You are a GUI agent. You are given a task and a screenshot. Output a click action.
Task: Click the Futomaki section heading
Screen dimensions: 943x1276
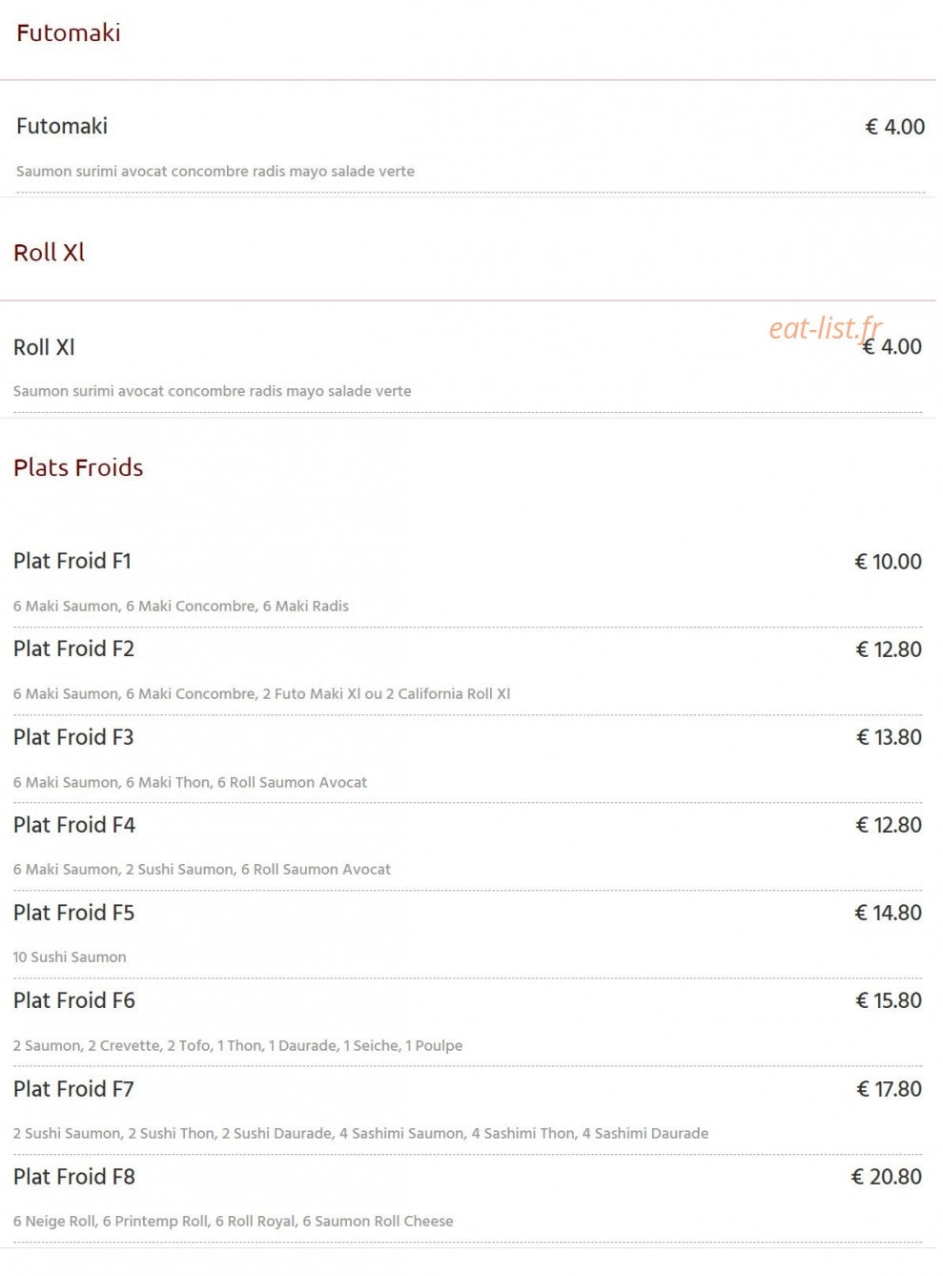[x=69, y=33]
